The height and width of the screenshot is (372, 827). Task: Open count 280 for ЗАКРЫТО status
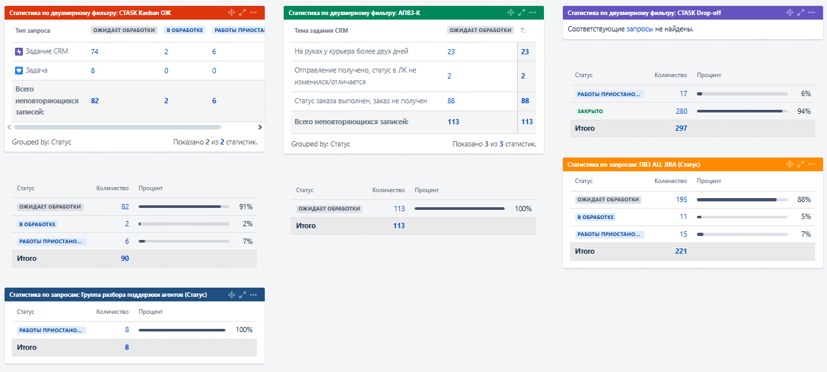click(x=681, y=111)
